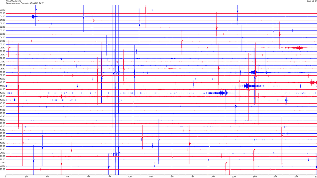The height and width of the screenshot is (178, 317).
Task: Select the 18:00 trace time label
Action: (3, 133)
